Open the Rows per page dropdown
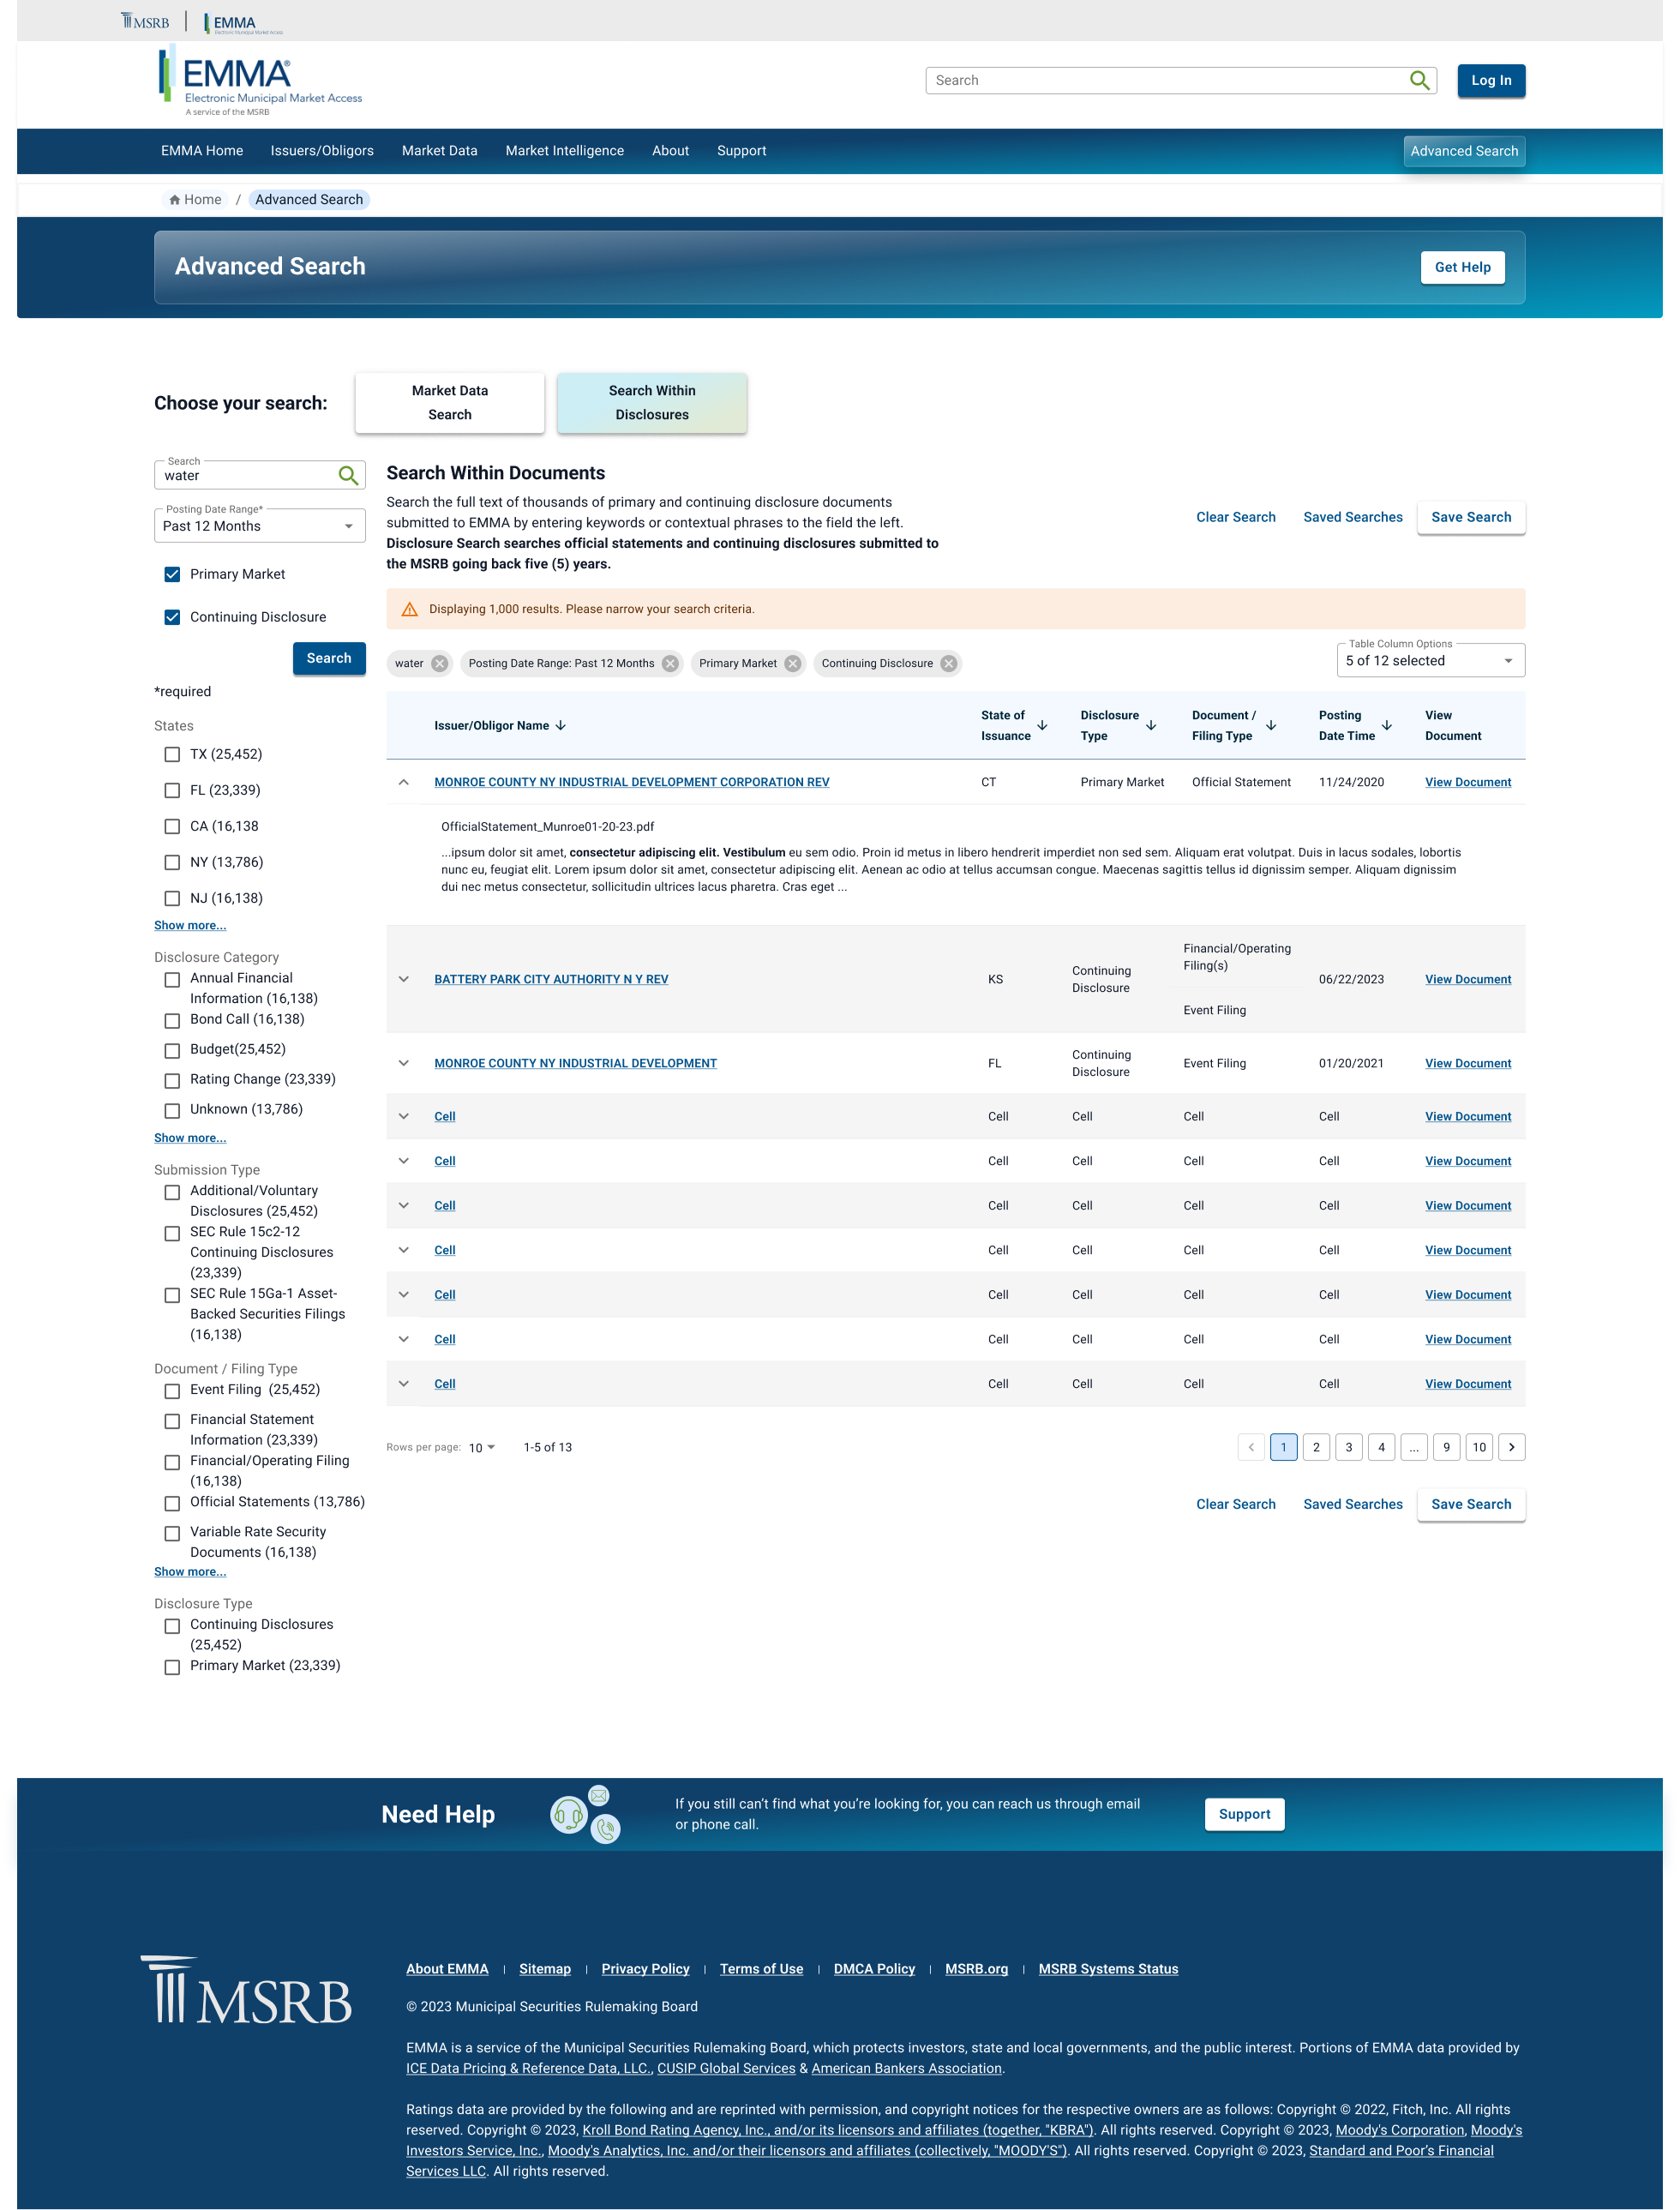Viewport: 1680px width, 2210px height. [482, 1447]
